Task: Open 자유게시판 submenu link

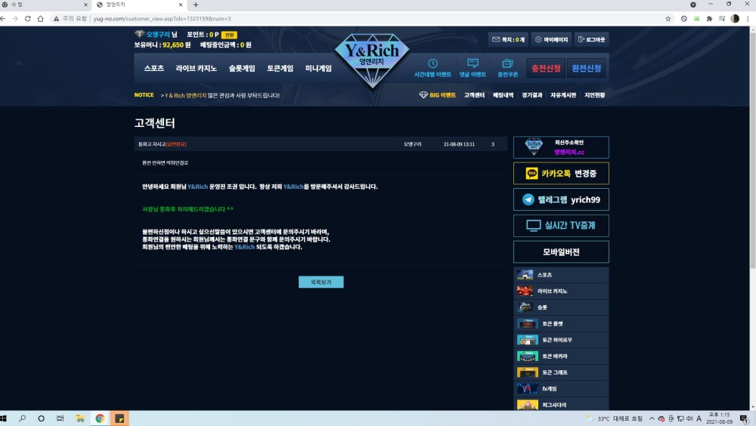Action: coord(563,95)
